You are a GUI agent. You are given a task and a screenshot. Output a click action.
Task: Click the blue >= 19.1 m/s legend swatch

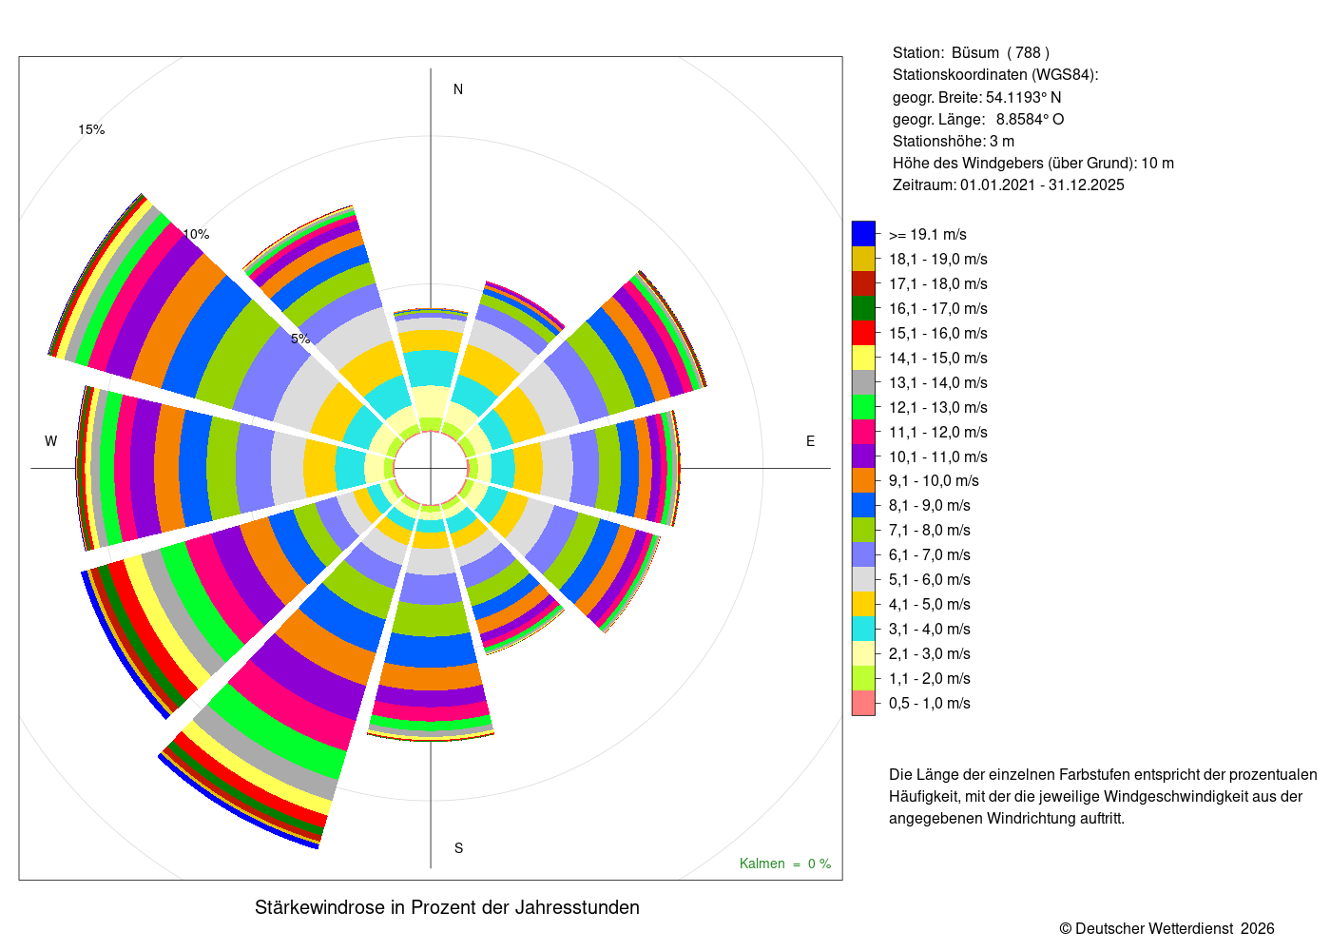click(x=863, y=234)
